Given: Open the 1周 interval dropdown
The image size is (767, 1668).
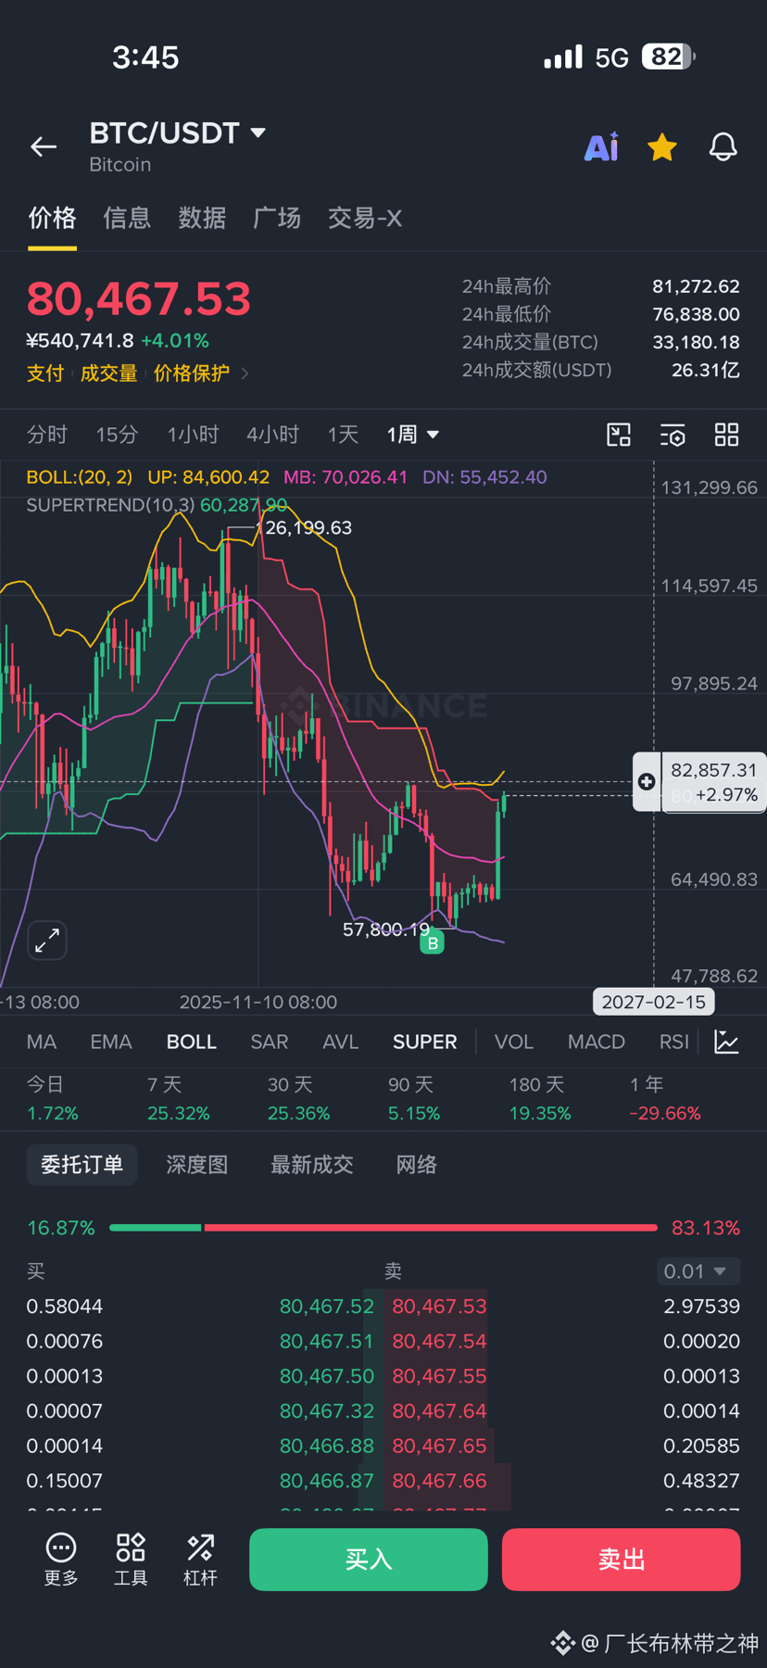Looking at the screenshot, I should 413,435.
